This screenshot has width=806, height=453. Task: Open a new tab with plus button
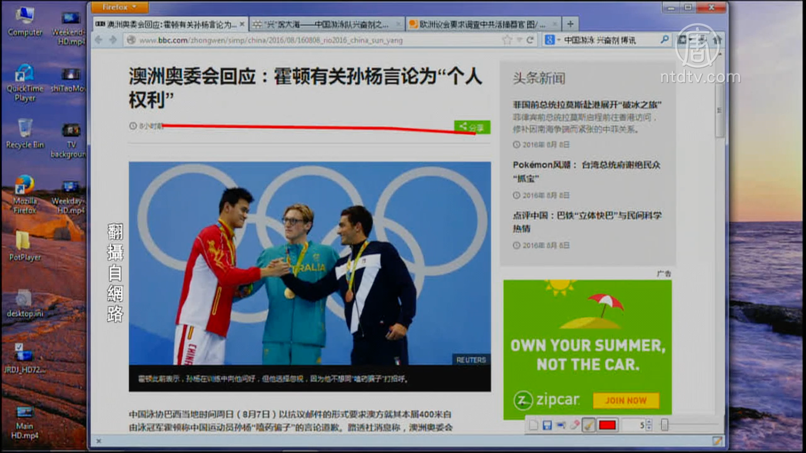[x=570, y=24]
